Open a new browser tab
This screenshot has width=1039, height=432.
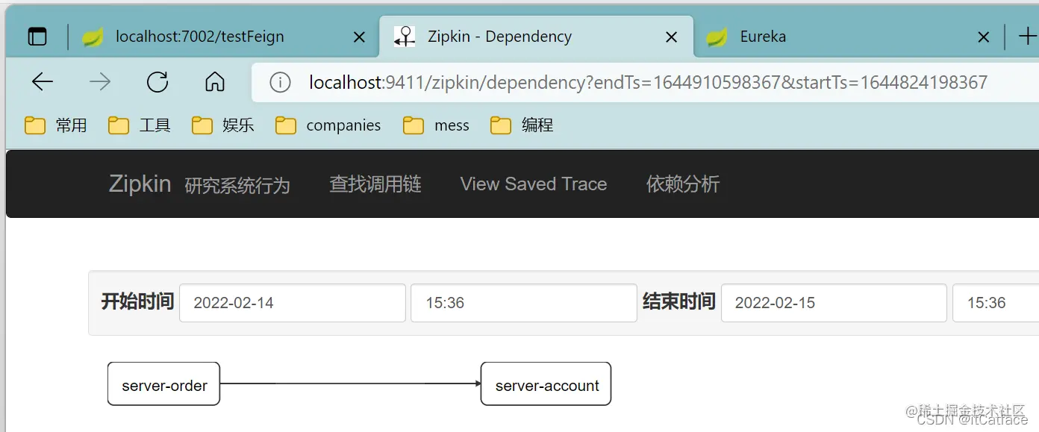[1027, 36]
